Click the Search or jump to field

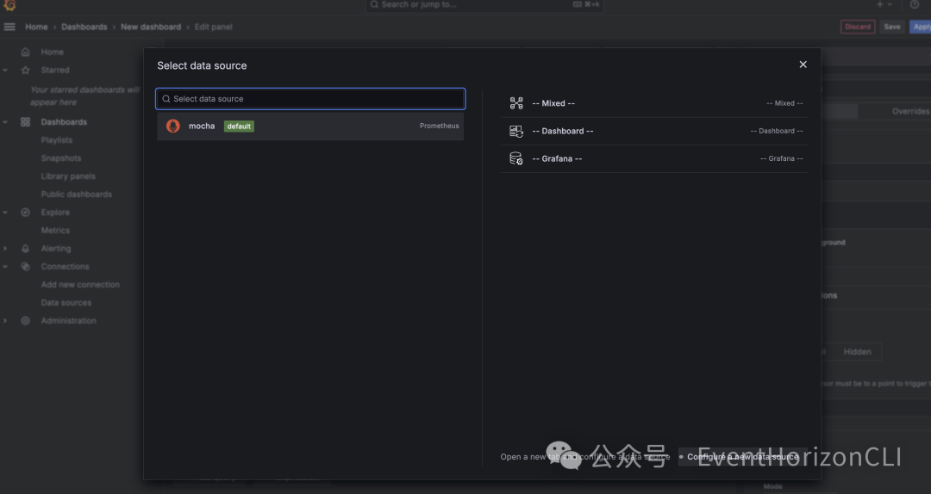[484, 5]
